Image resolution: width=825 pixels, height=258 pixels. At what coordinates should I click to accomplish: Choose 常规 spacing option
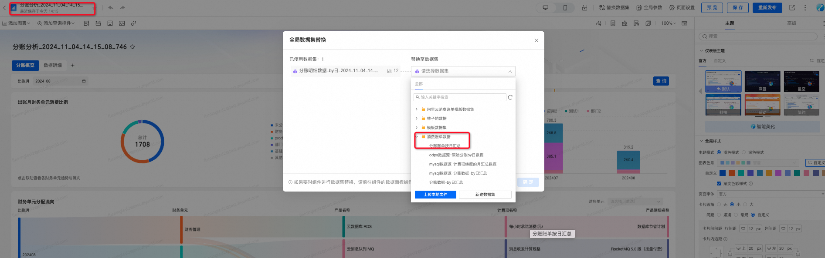(x=736, y=215)
